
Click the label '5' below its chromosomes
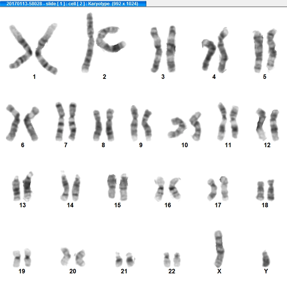pyautogui.click(x=264, y=77)
